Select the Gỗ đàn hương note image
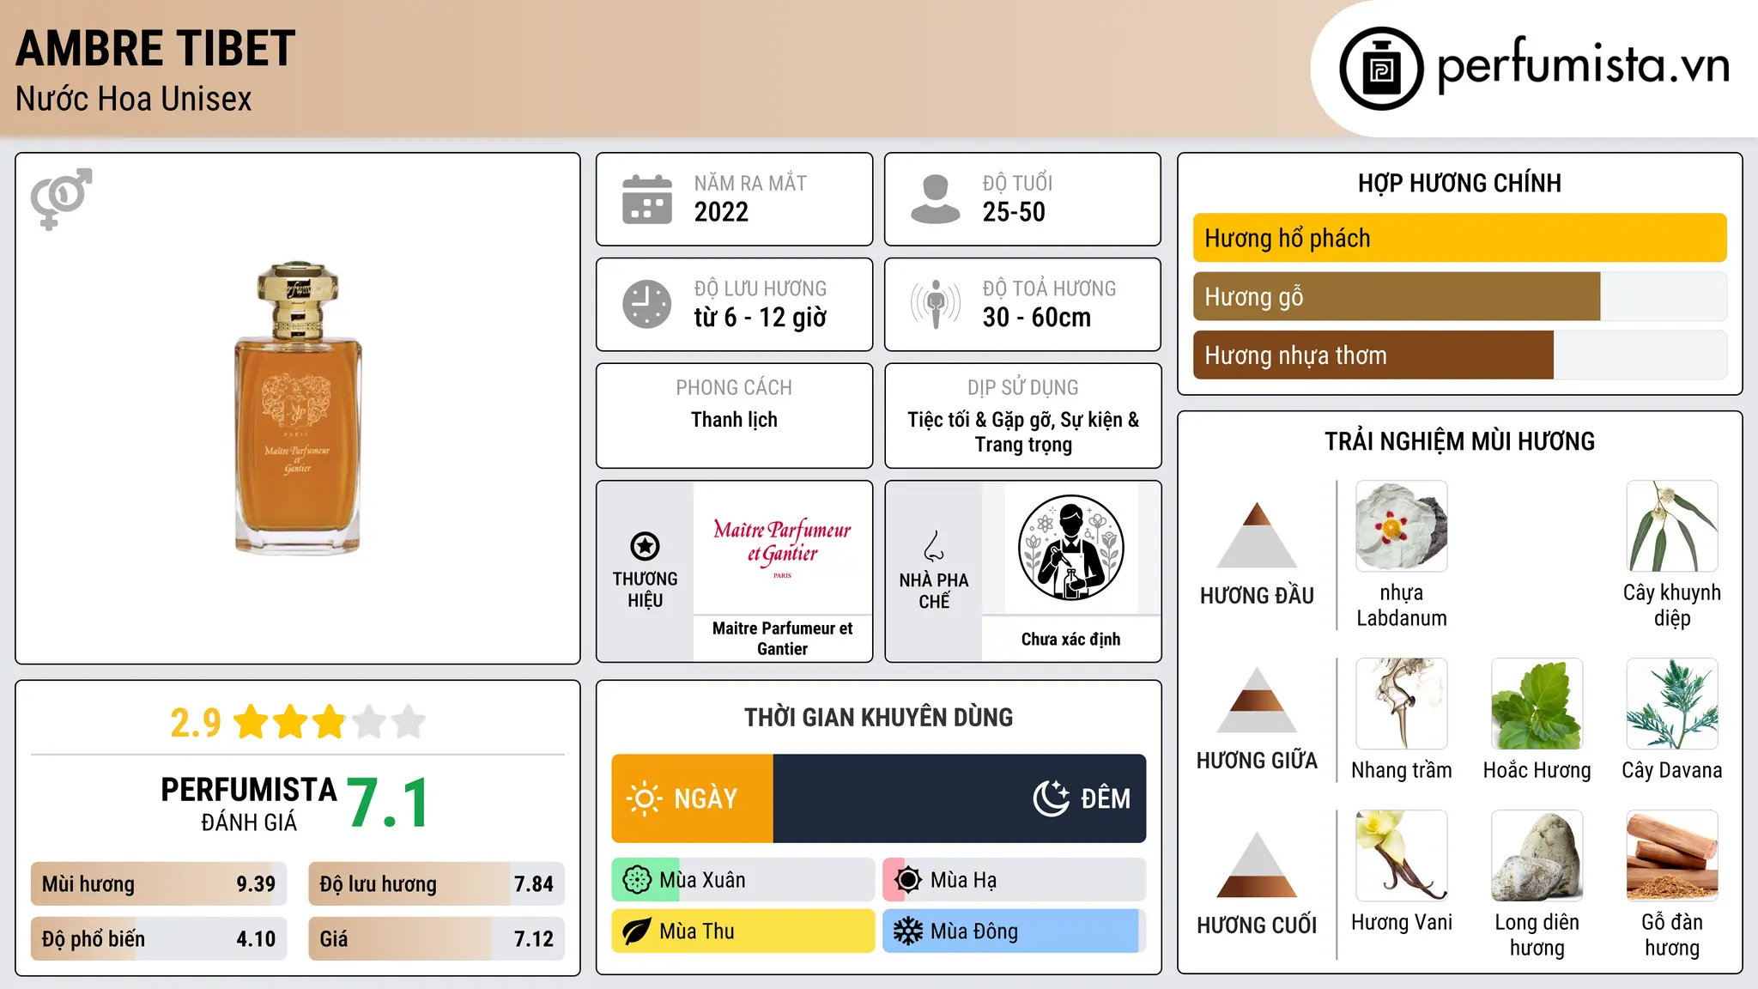The image size is (1758, 989). (1672, 856)
